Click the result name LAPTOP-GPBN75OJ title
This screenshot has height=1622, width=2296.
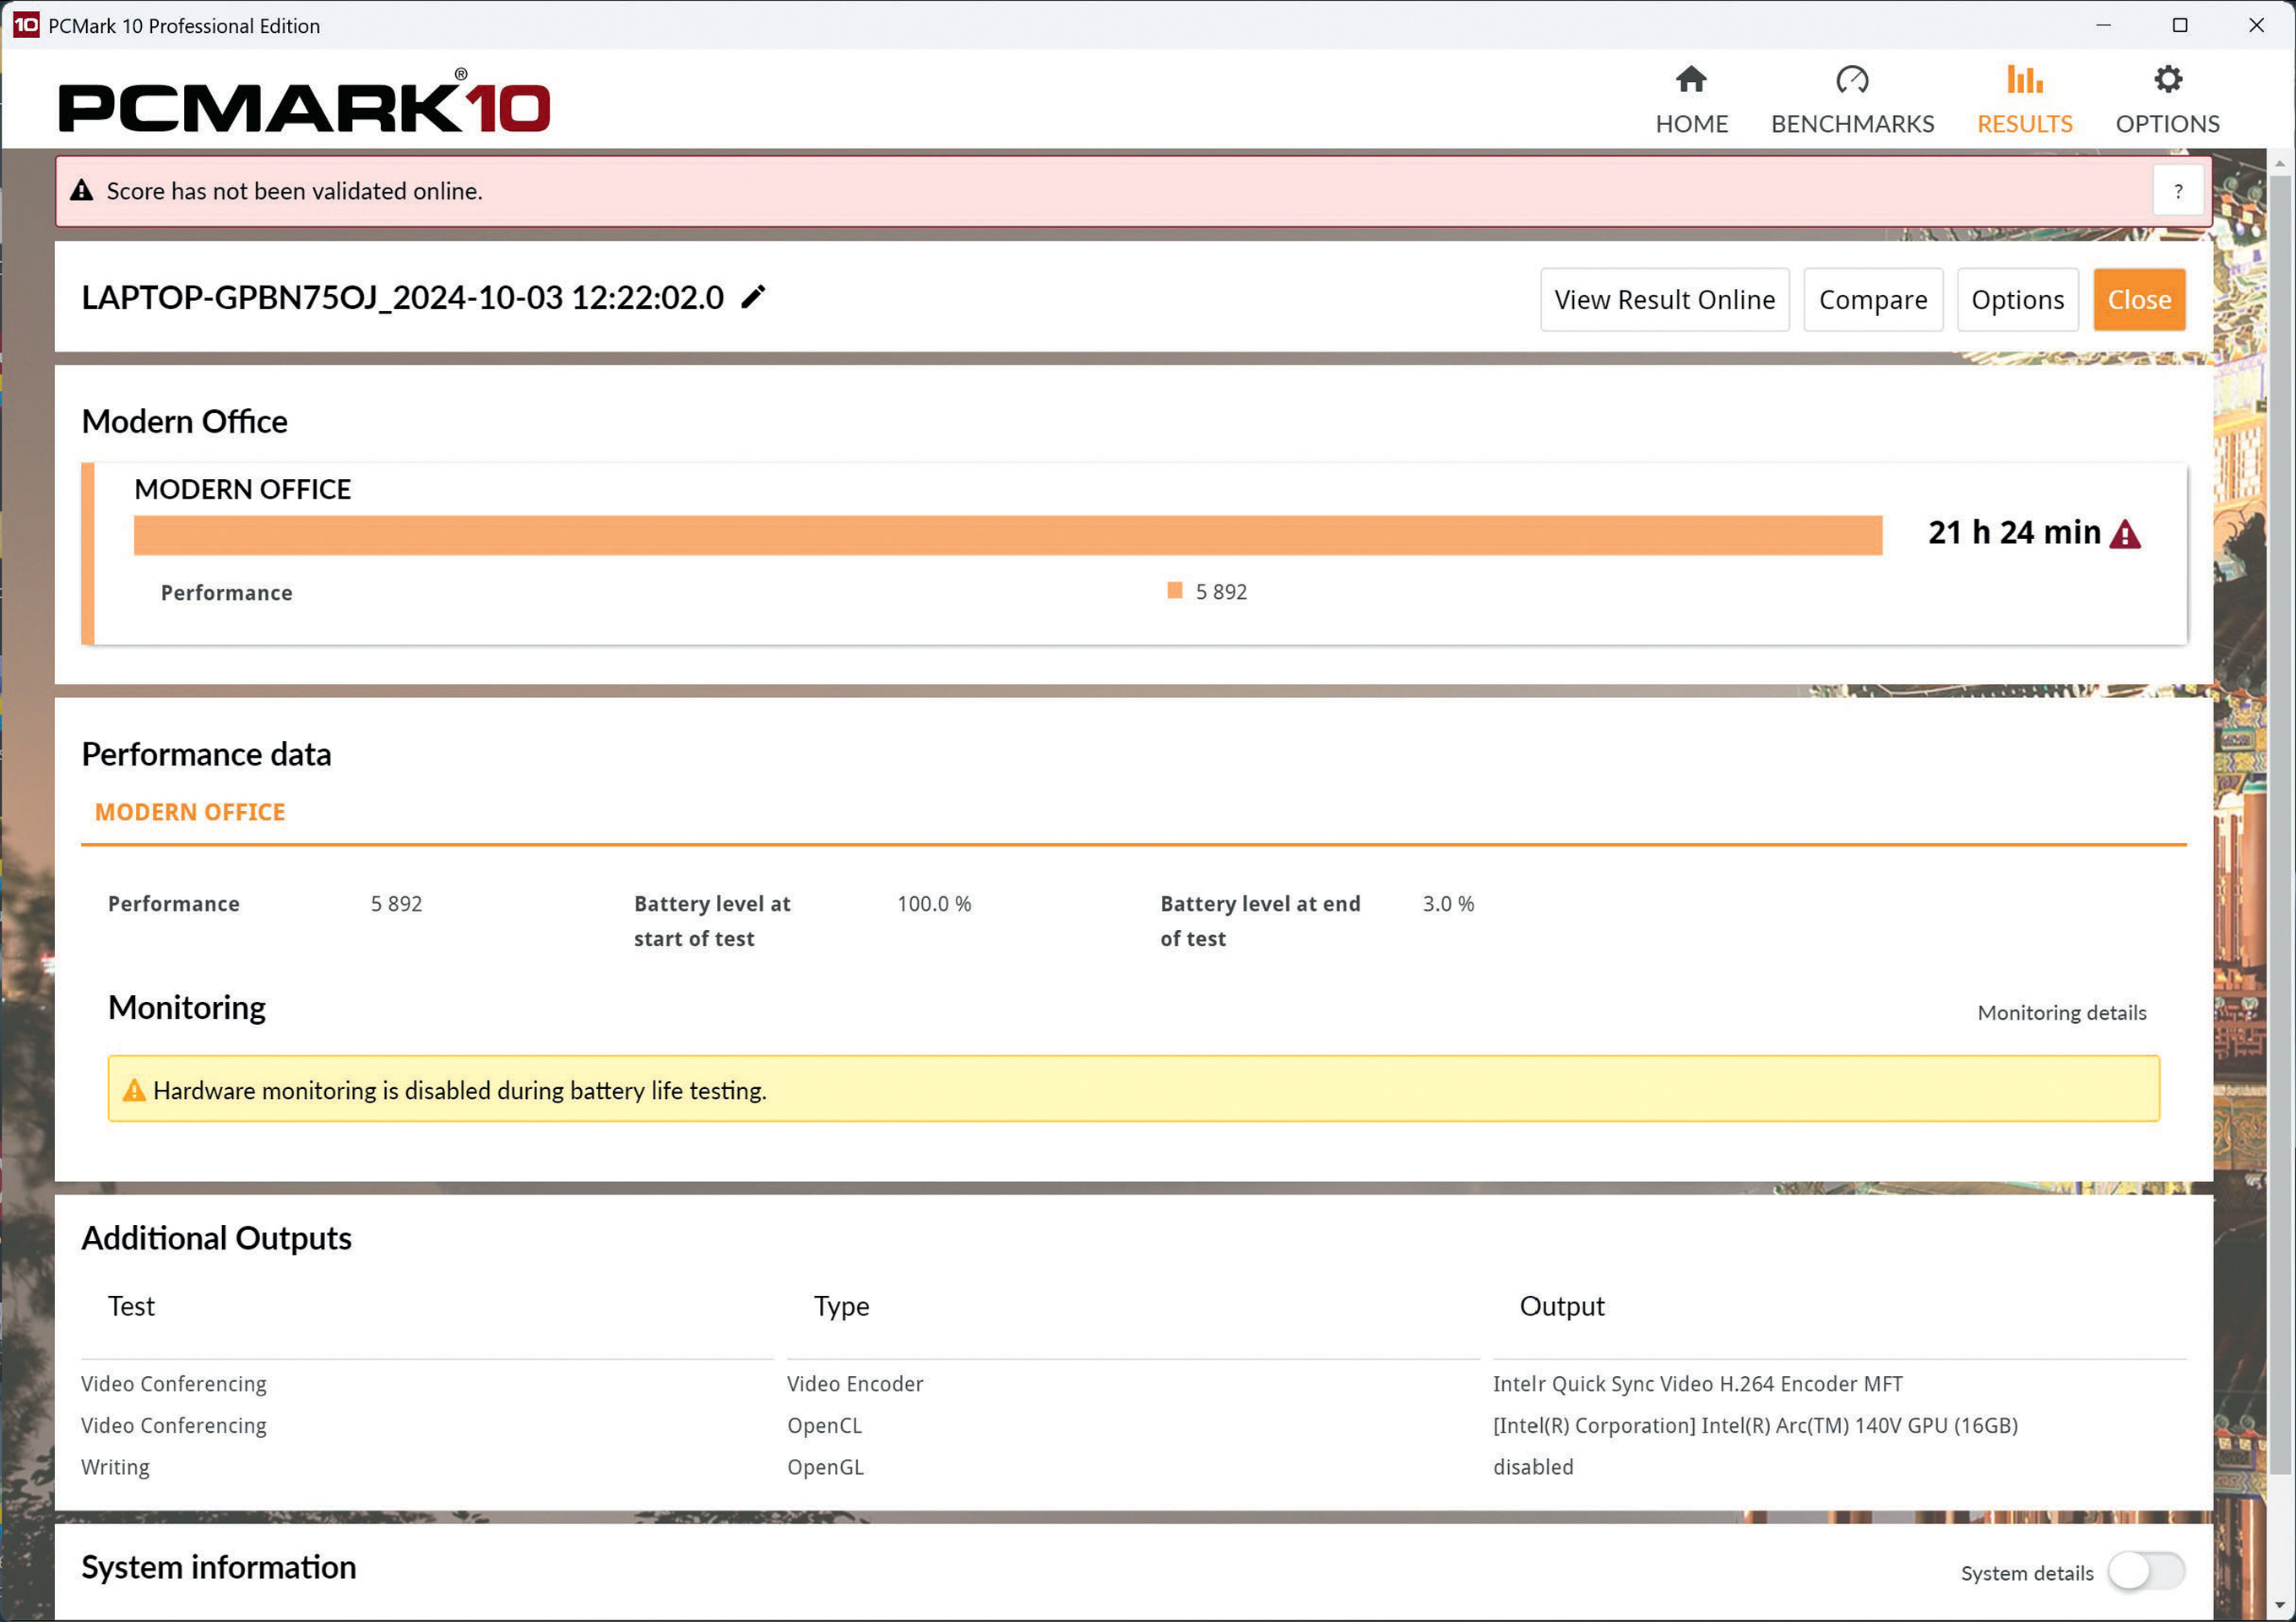[402, 297]
